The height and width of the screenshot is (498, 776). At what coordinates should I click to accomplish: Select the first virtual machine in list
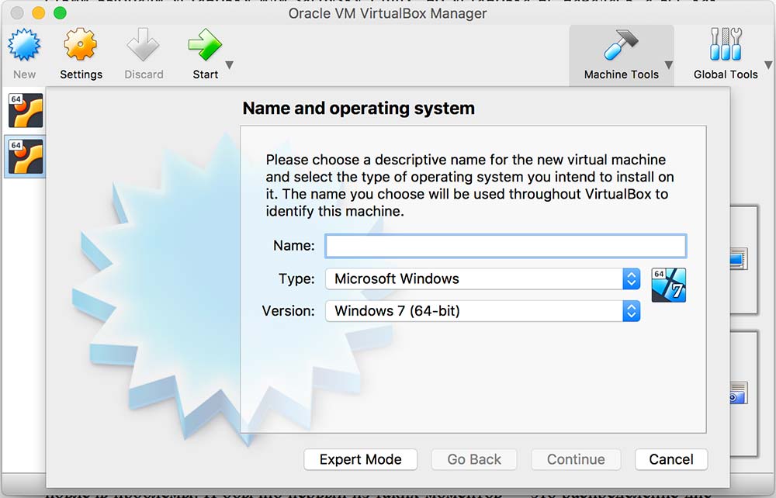pos(25,110)
